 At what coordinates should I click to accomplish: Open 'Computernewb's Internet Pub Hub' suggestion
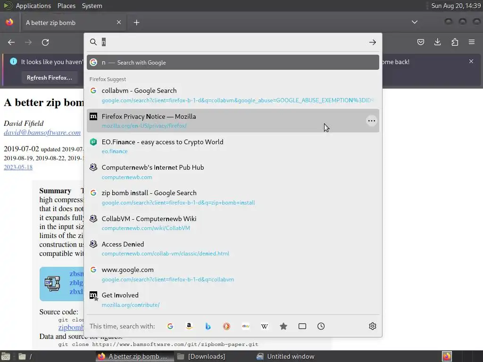pyautogui.click(x=233, y=172)
